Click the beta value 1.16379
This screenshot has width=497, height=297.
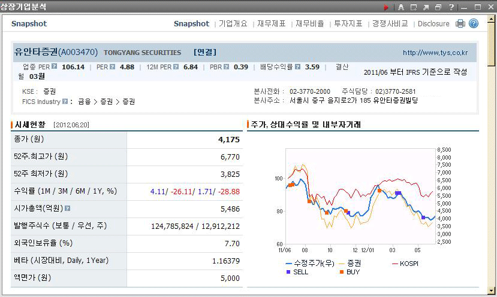(x=226, y=261)
